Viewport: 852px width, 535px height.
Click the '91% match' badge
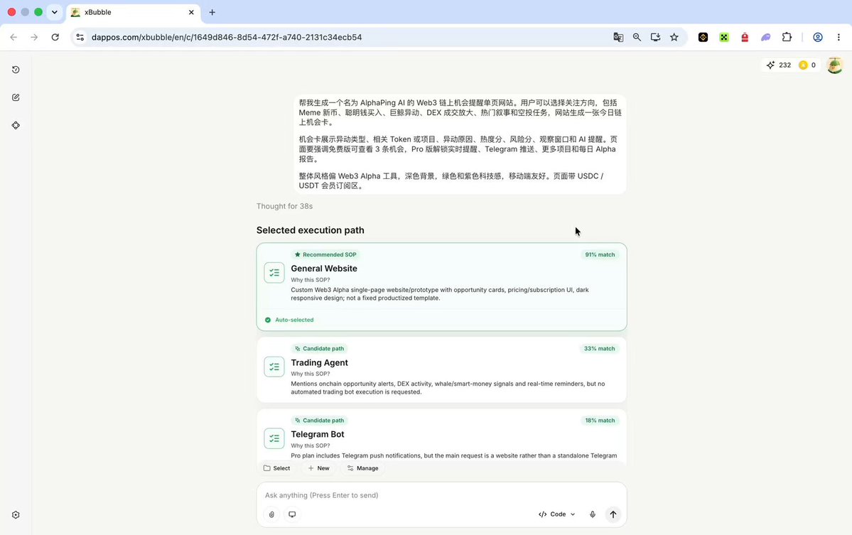point(600,255)
